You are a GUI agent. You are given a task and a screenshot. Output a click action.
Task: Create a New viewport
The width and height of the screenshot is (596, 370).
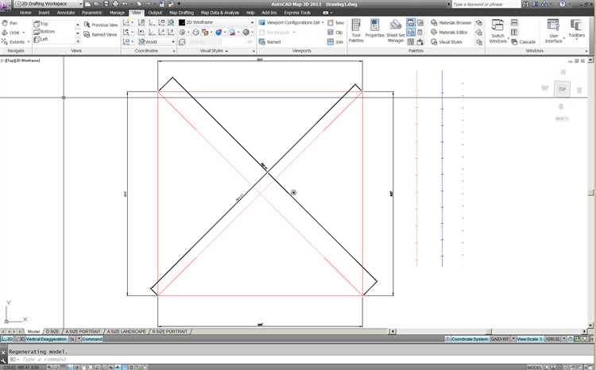coord(335,23)
